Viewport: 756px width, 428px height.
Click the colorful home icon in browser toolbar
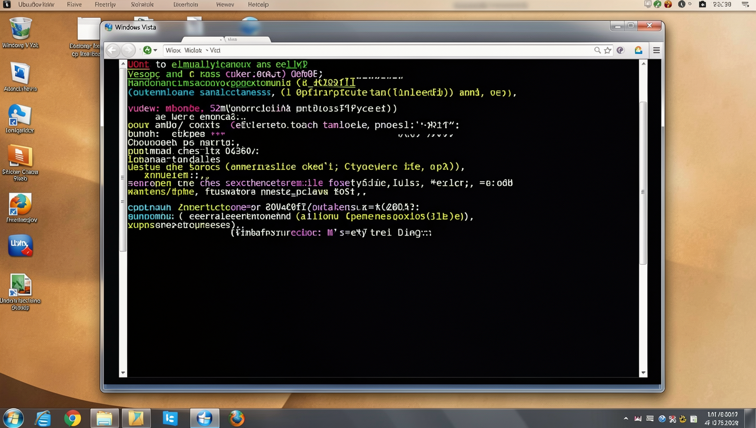pyautogui.click(x=638, y=50)
